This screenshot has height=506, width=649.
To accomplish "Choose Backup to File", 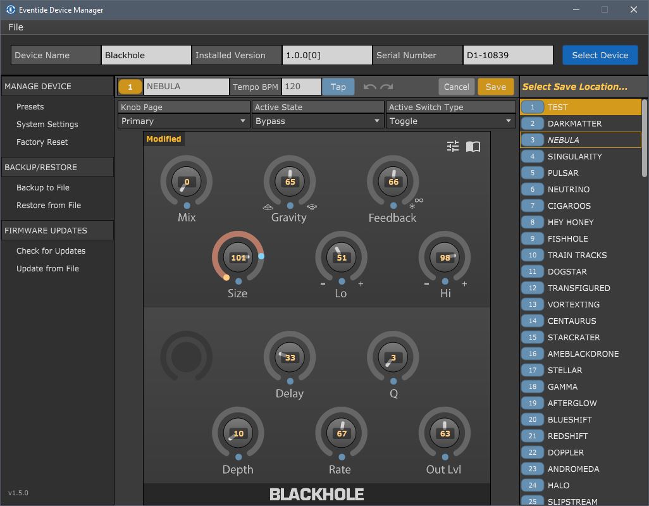I will (43, 188).
